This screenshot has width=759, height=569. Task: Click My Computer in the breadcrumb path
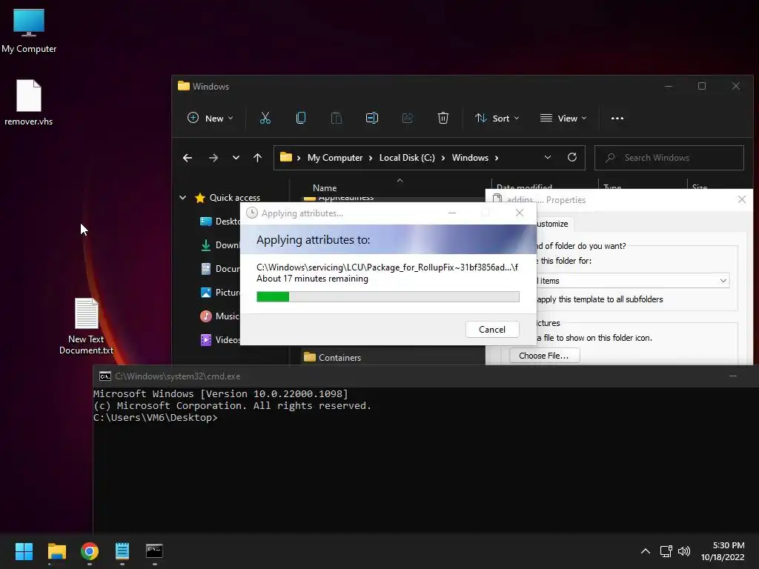pos(335,158)
